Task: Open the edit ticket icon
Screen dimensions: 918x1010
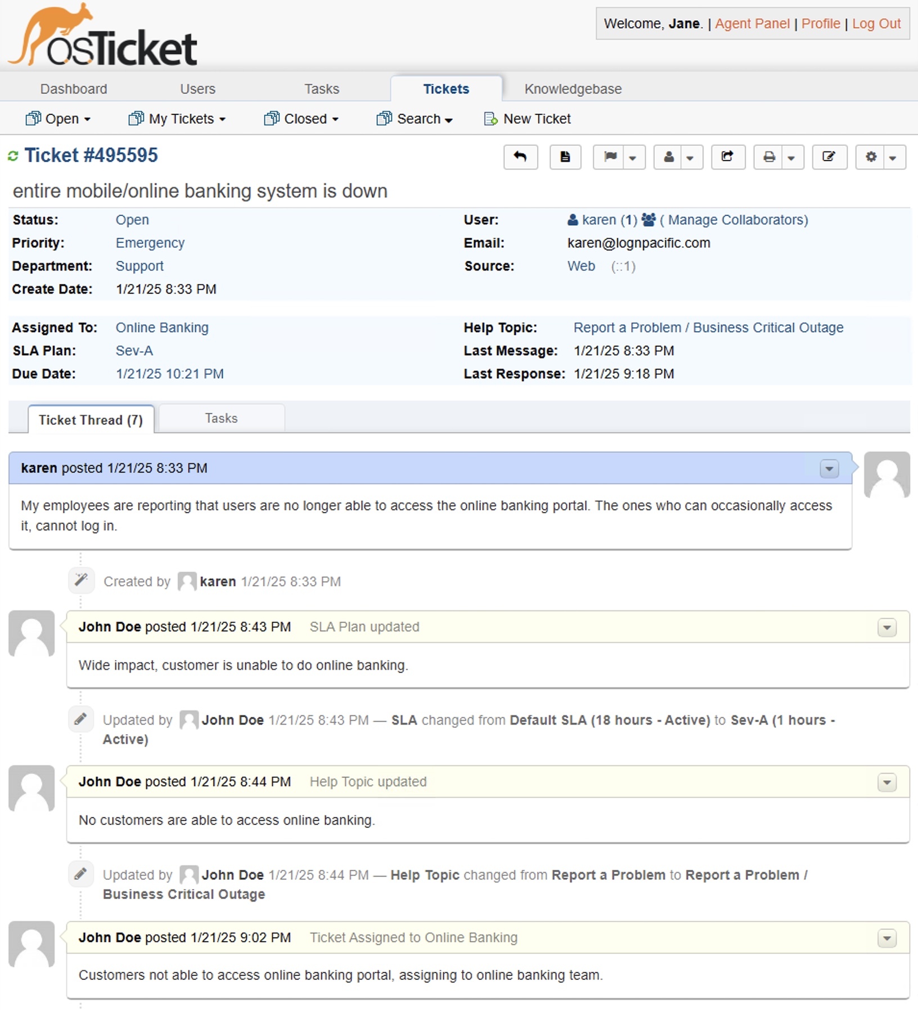Action: click(830, 157)
